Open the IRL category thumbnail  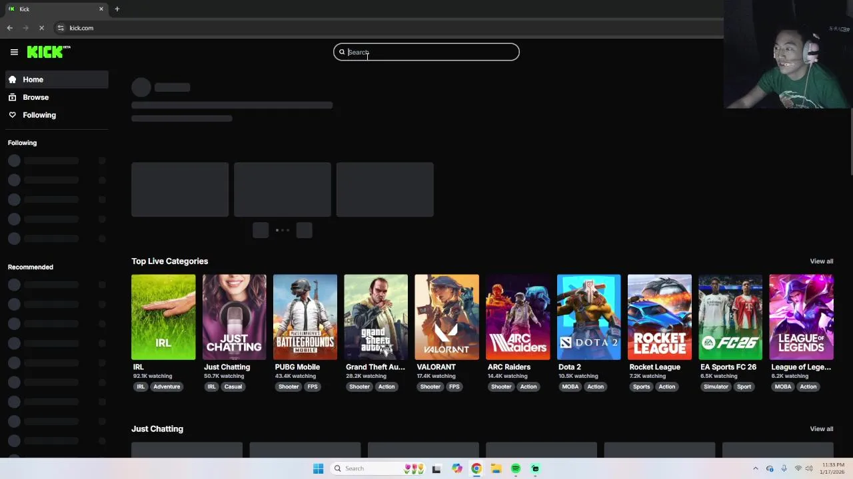[163, 317]
